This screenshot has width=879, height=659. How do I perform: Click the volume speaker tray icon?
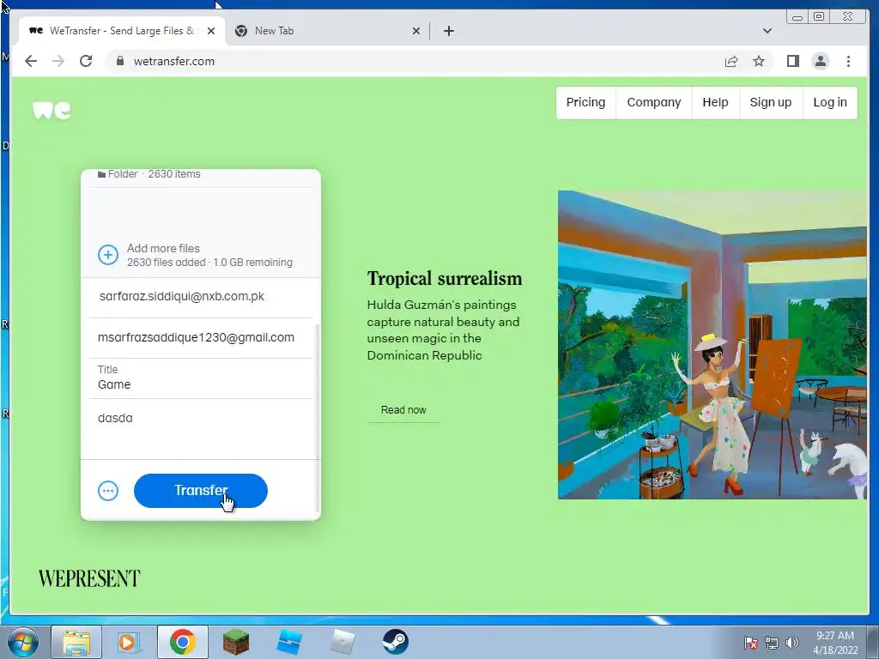click(792, 644)
